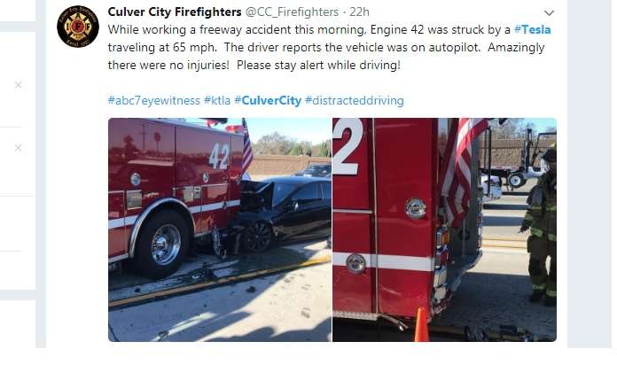Open the #abc7eyewitness hashtag
This screenshot has height=365, width=617.
154,101
